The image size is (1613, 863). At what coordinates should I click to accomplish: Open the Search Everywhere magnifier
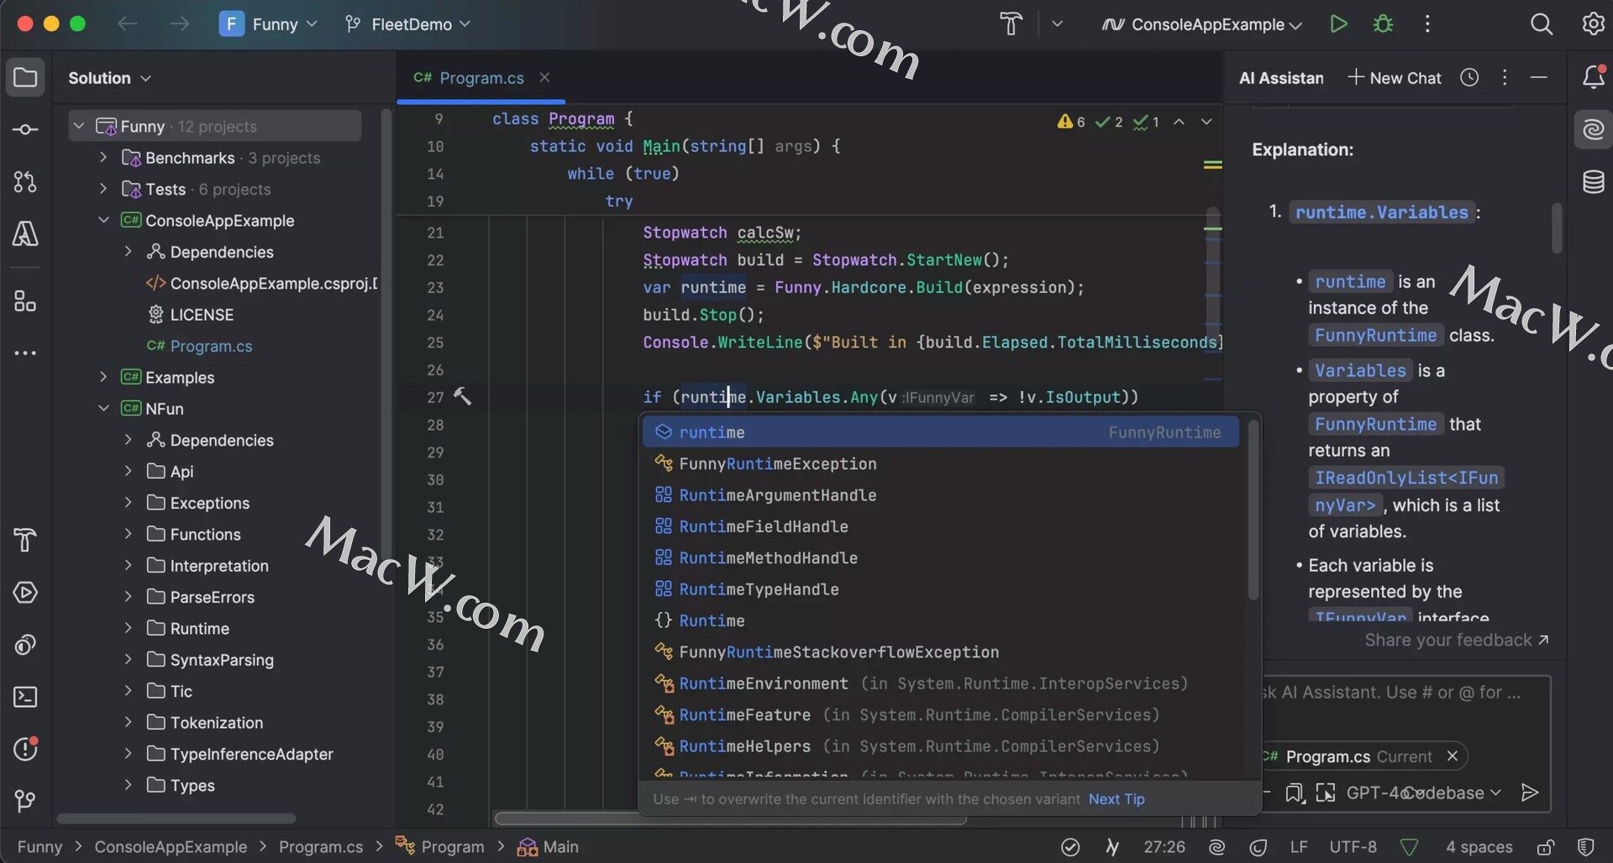[x=1541, y=24]
